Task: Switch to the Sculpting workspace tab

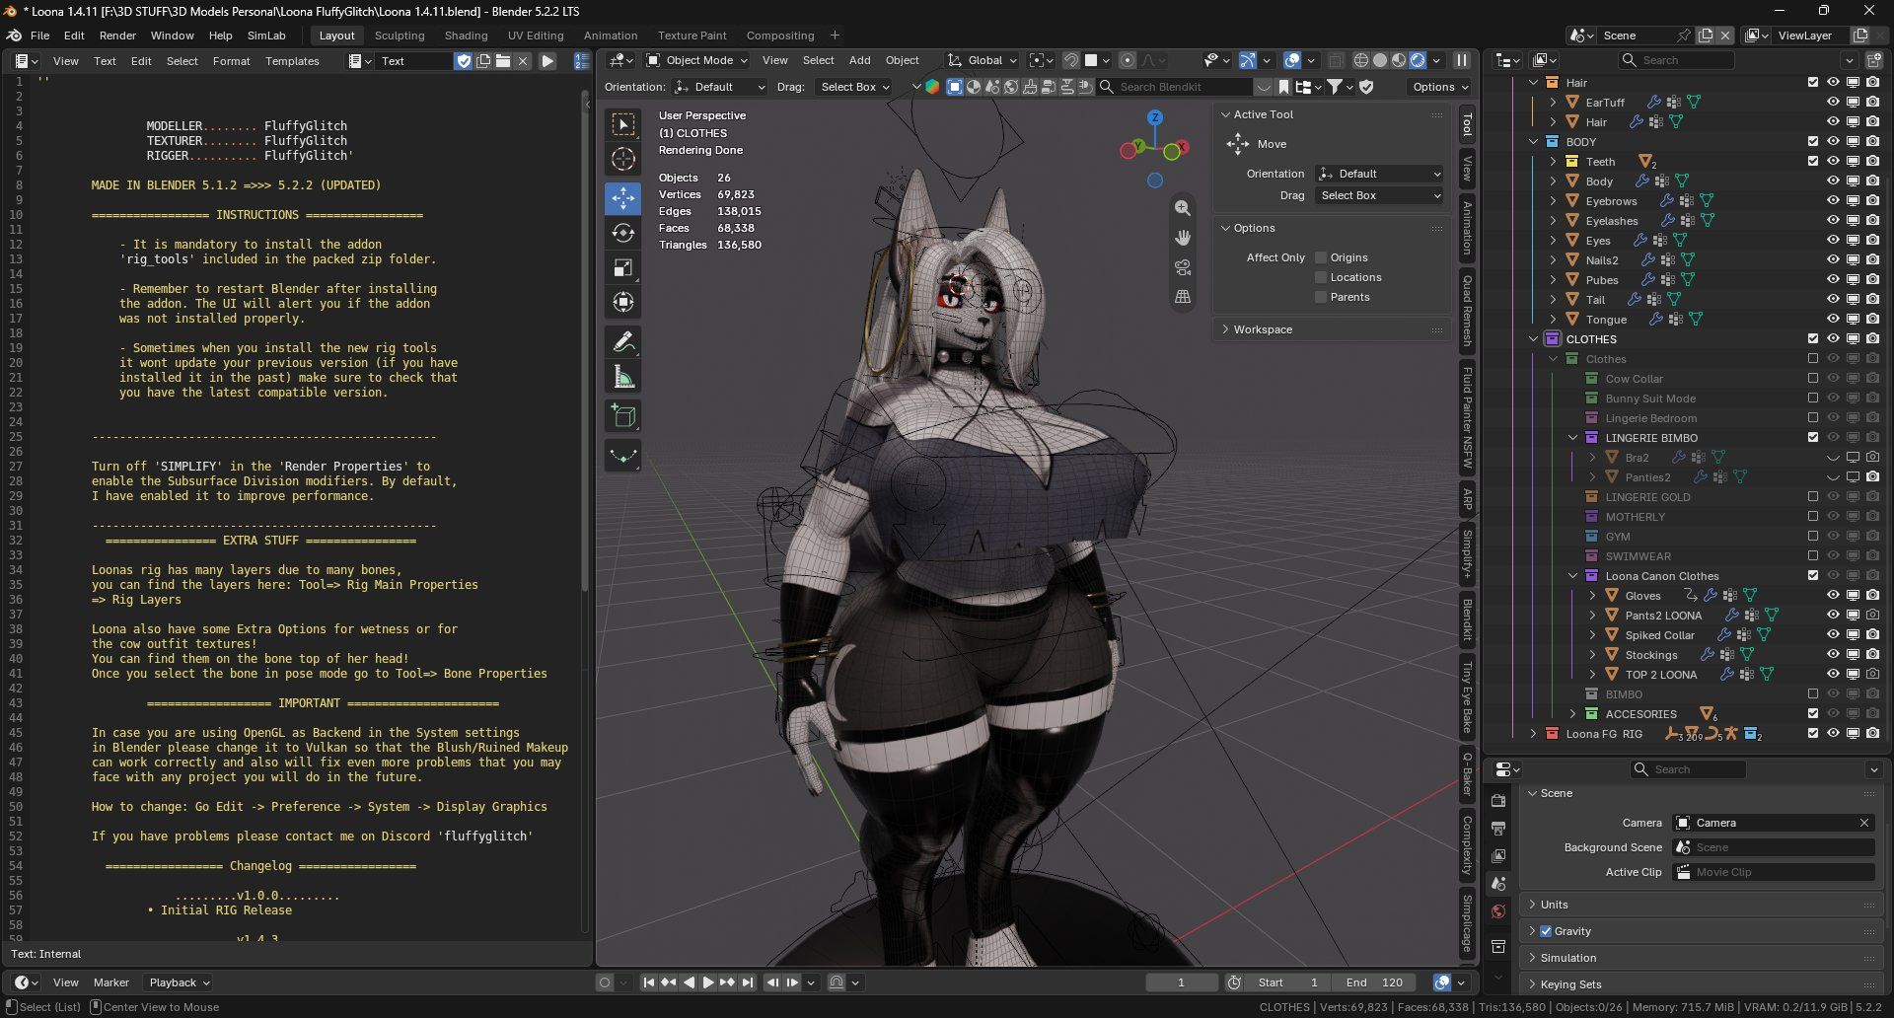Action: 400,36
